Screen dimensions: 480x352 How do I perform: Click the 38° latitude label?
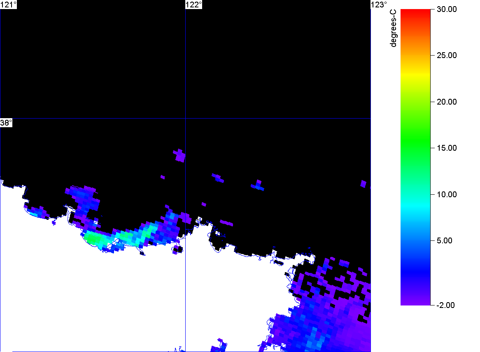click(6, 123)
